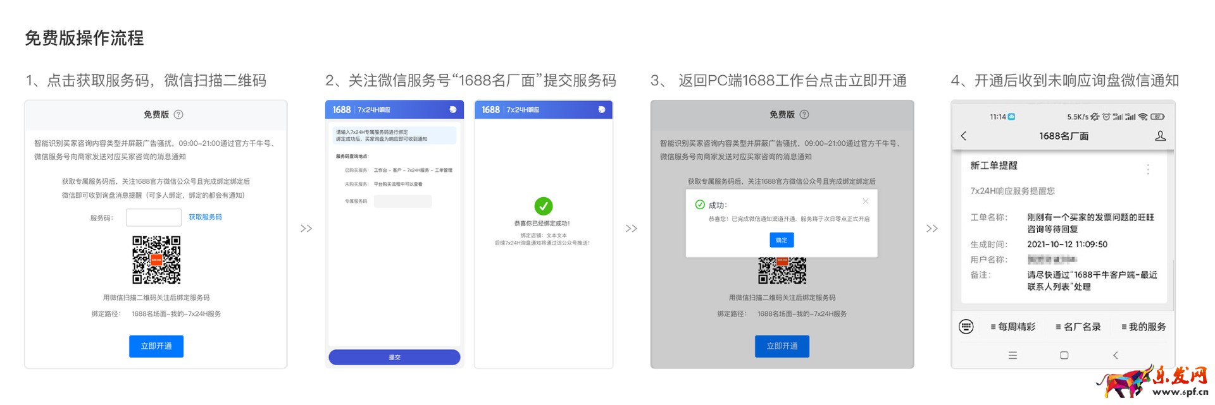Open the profile icon in WeChat header
The height and width of the screenshot is (405, 1215).
[x=1160, y=136]
